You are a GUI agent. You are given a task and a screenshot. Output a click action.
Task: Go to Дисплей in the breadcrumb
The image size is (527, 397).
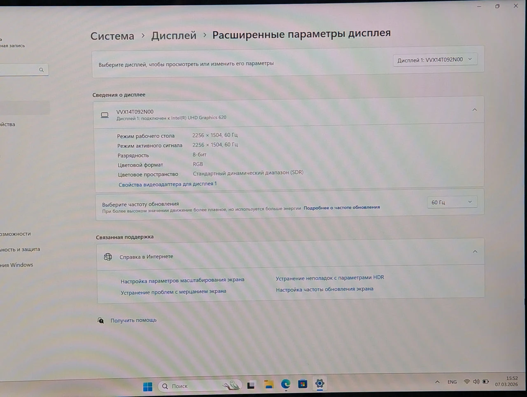coord(174,35)
